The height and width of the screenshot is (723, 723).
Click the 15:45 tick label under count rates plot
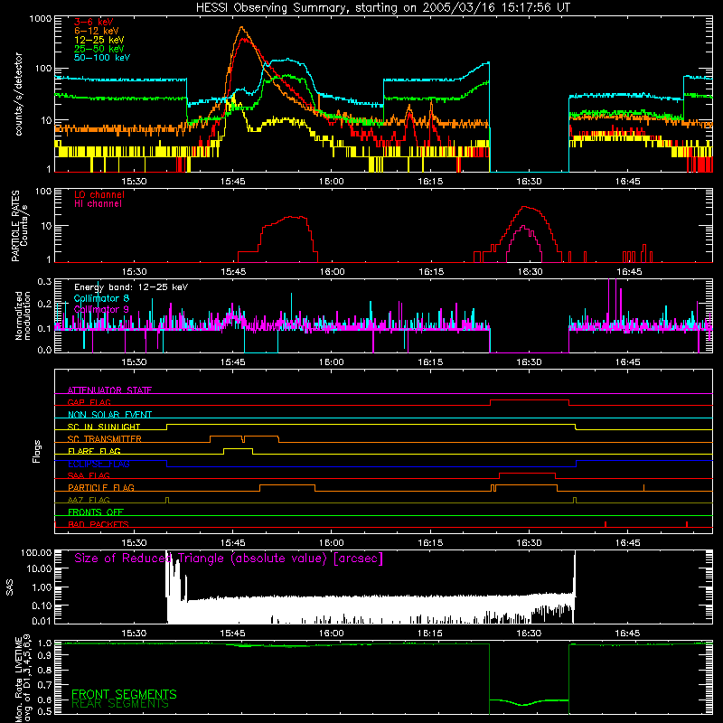tap(233, 182)
